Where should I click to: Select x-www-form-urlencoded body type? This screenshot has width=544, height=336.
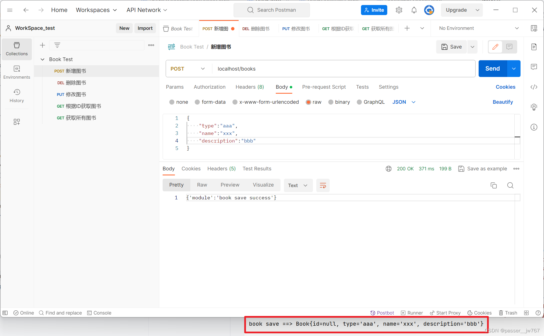pyautogui.click(x=235, y=102)
